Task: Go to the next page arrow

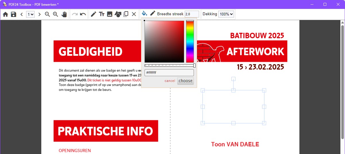Action: pyautogui.click(x=39, y=14)
